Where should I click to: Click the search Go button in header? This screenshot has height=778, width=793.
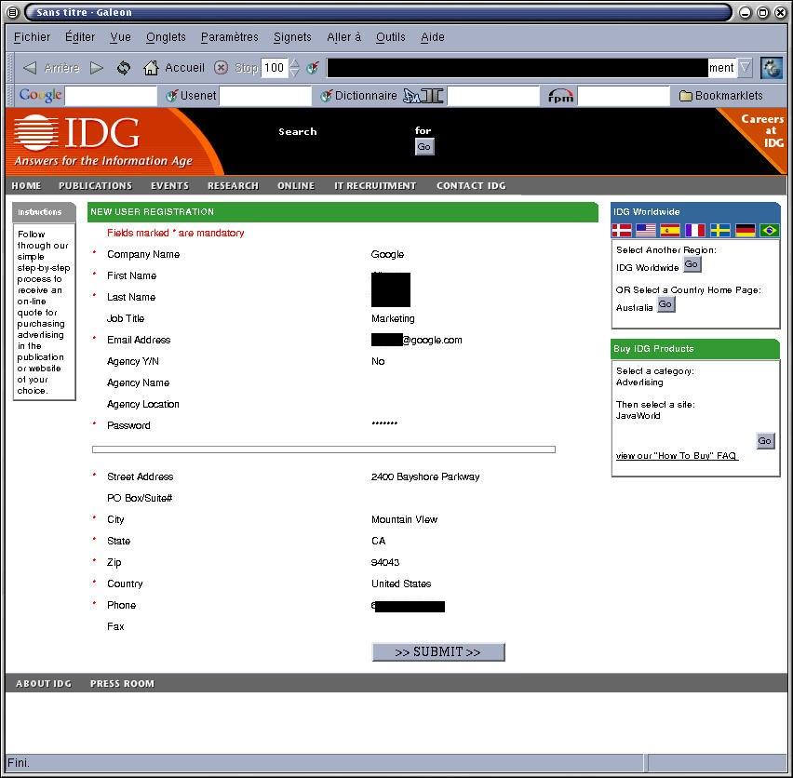pyautogui.click(x=424, y=147)
